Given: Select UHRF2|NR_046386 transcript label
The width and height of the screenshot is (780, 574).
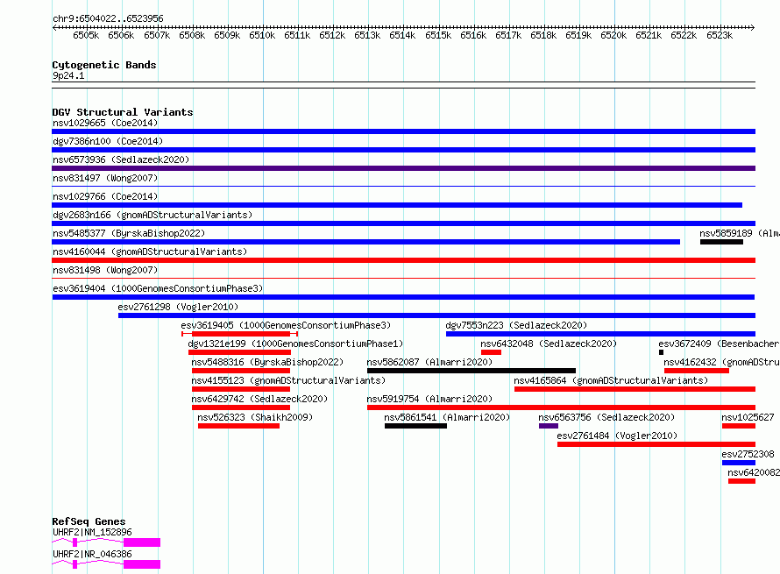Looking at the screenshot, I should click(92, 554).
